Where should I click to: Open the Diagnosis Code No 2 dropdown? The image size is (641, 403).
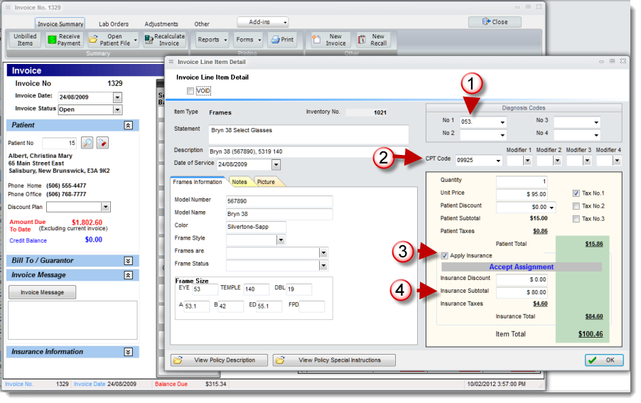502,135
